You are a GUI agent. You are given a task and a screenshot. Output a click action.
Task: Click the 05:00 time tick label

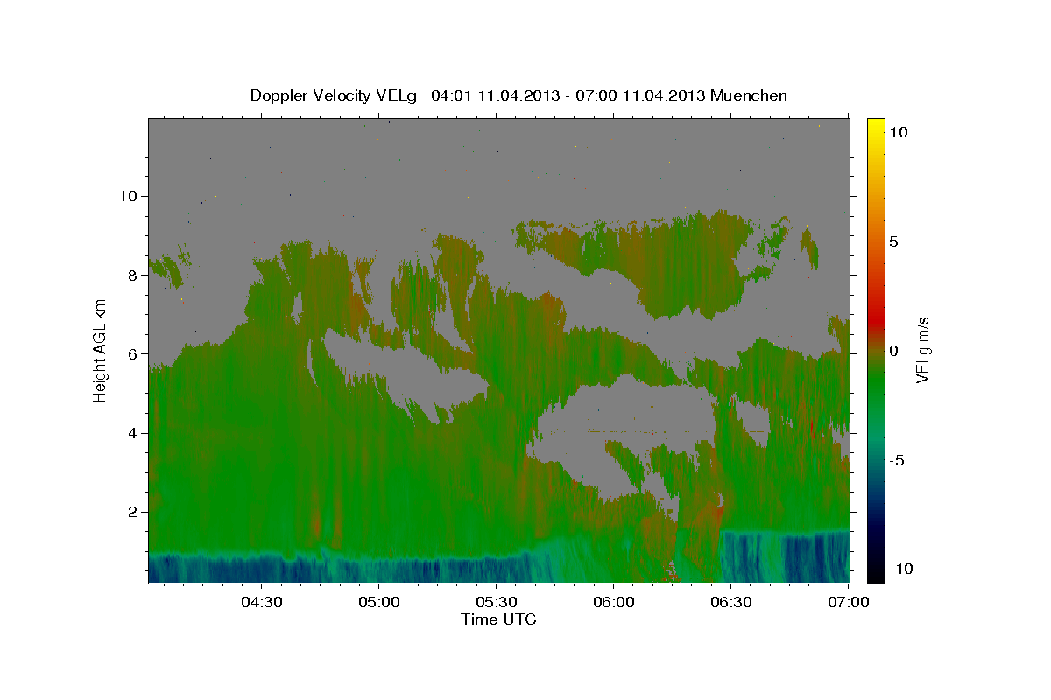coord(378,602)
